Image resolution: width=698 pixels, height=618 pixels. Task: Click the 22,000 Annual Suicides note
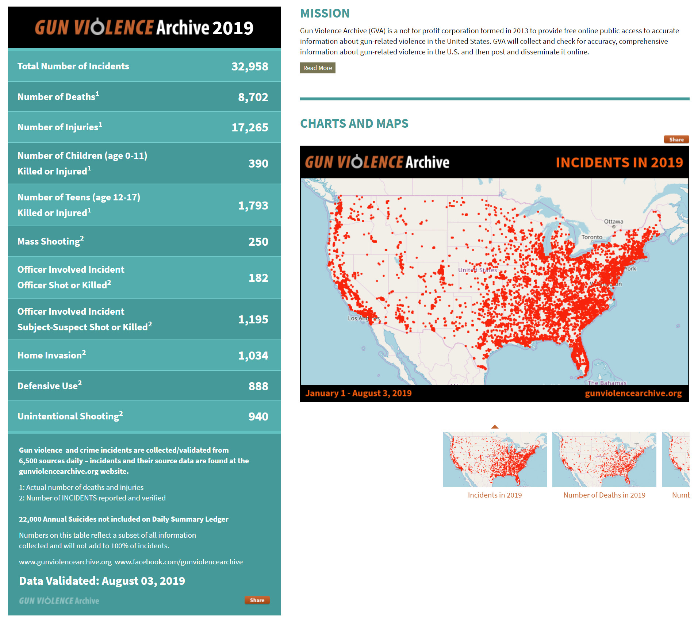click(124, 519)
